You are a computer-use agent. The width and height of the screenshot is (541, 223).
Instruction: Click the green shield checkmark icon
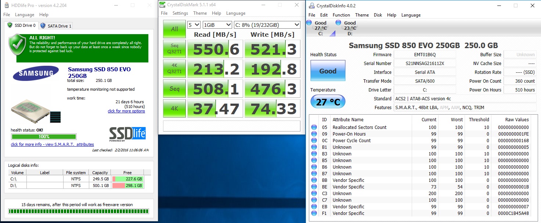click(x=17, y=48)
